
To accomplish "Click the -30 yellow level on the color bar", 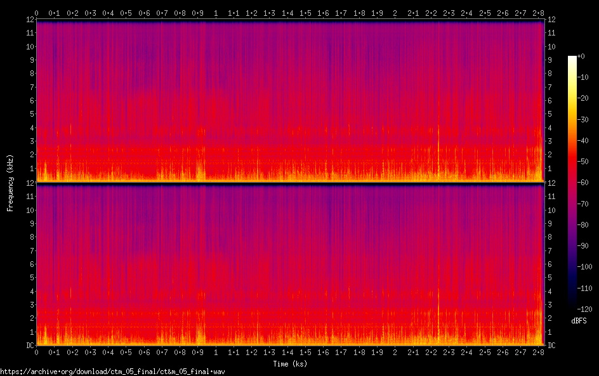I will pyautogui.click(x=572, y=119).
